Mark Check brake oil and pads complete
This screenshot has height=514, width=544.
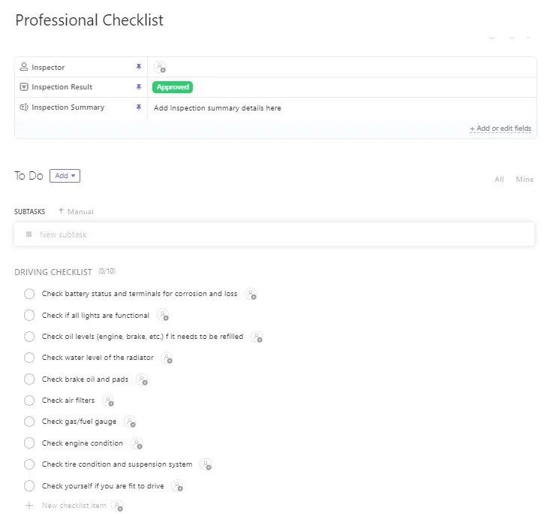(29, 379)
